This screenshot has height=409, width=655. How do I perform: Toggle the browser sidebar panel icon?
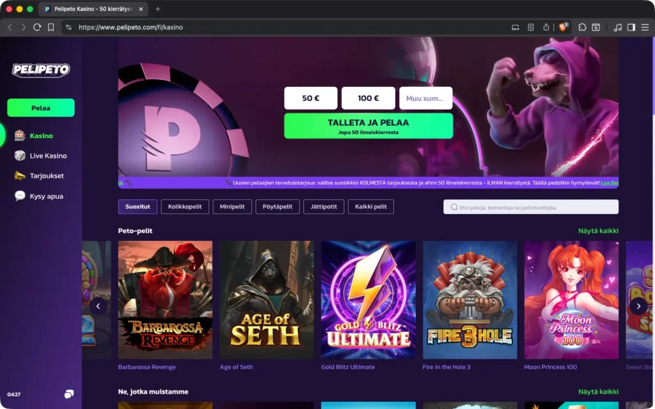click(x=631, y=27)
